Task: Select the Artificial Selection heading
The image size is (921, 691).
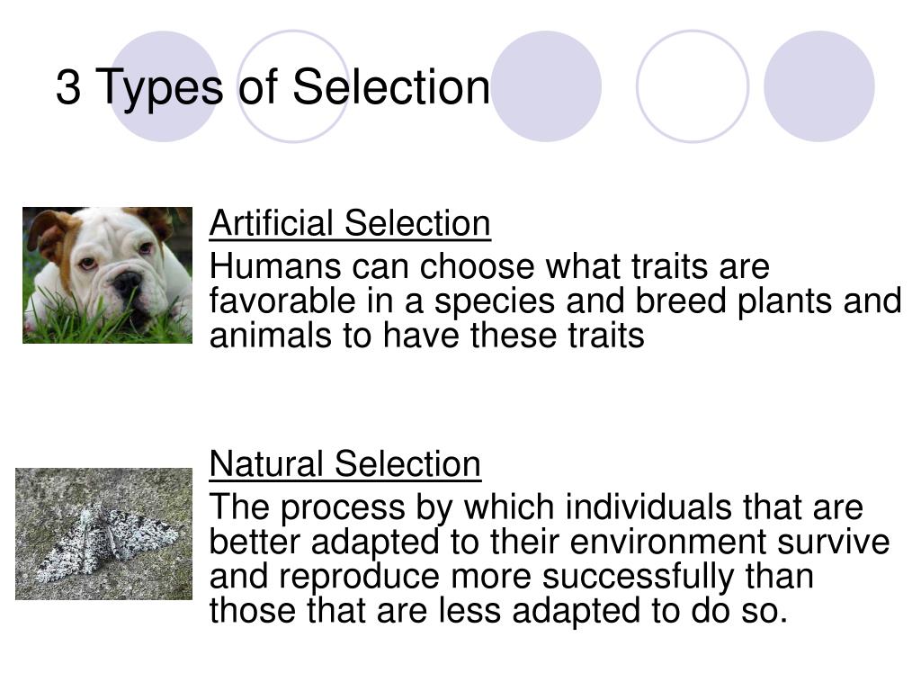Action: pyautogui.click(x=350, y=223)
